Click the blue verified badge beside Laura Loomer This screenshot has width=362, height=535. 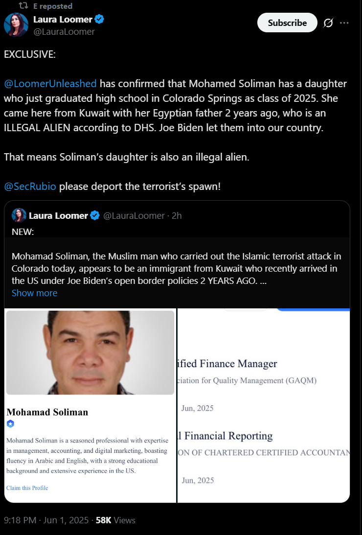coord(99,20)
